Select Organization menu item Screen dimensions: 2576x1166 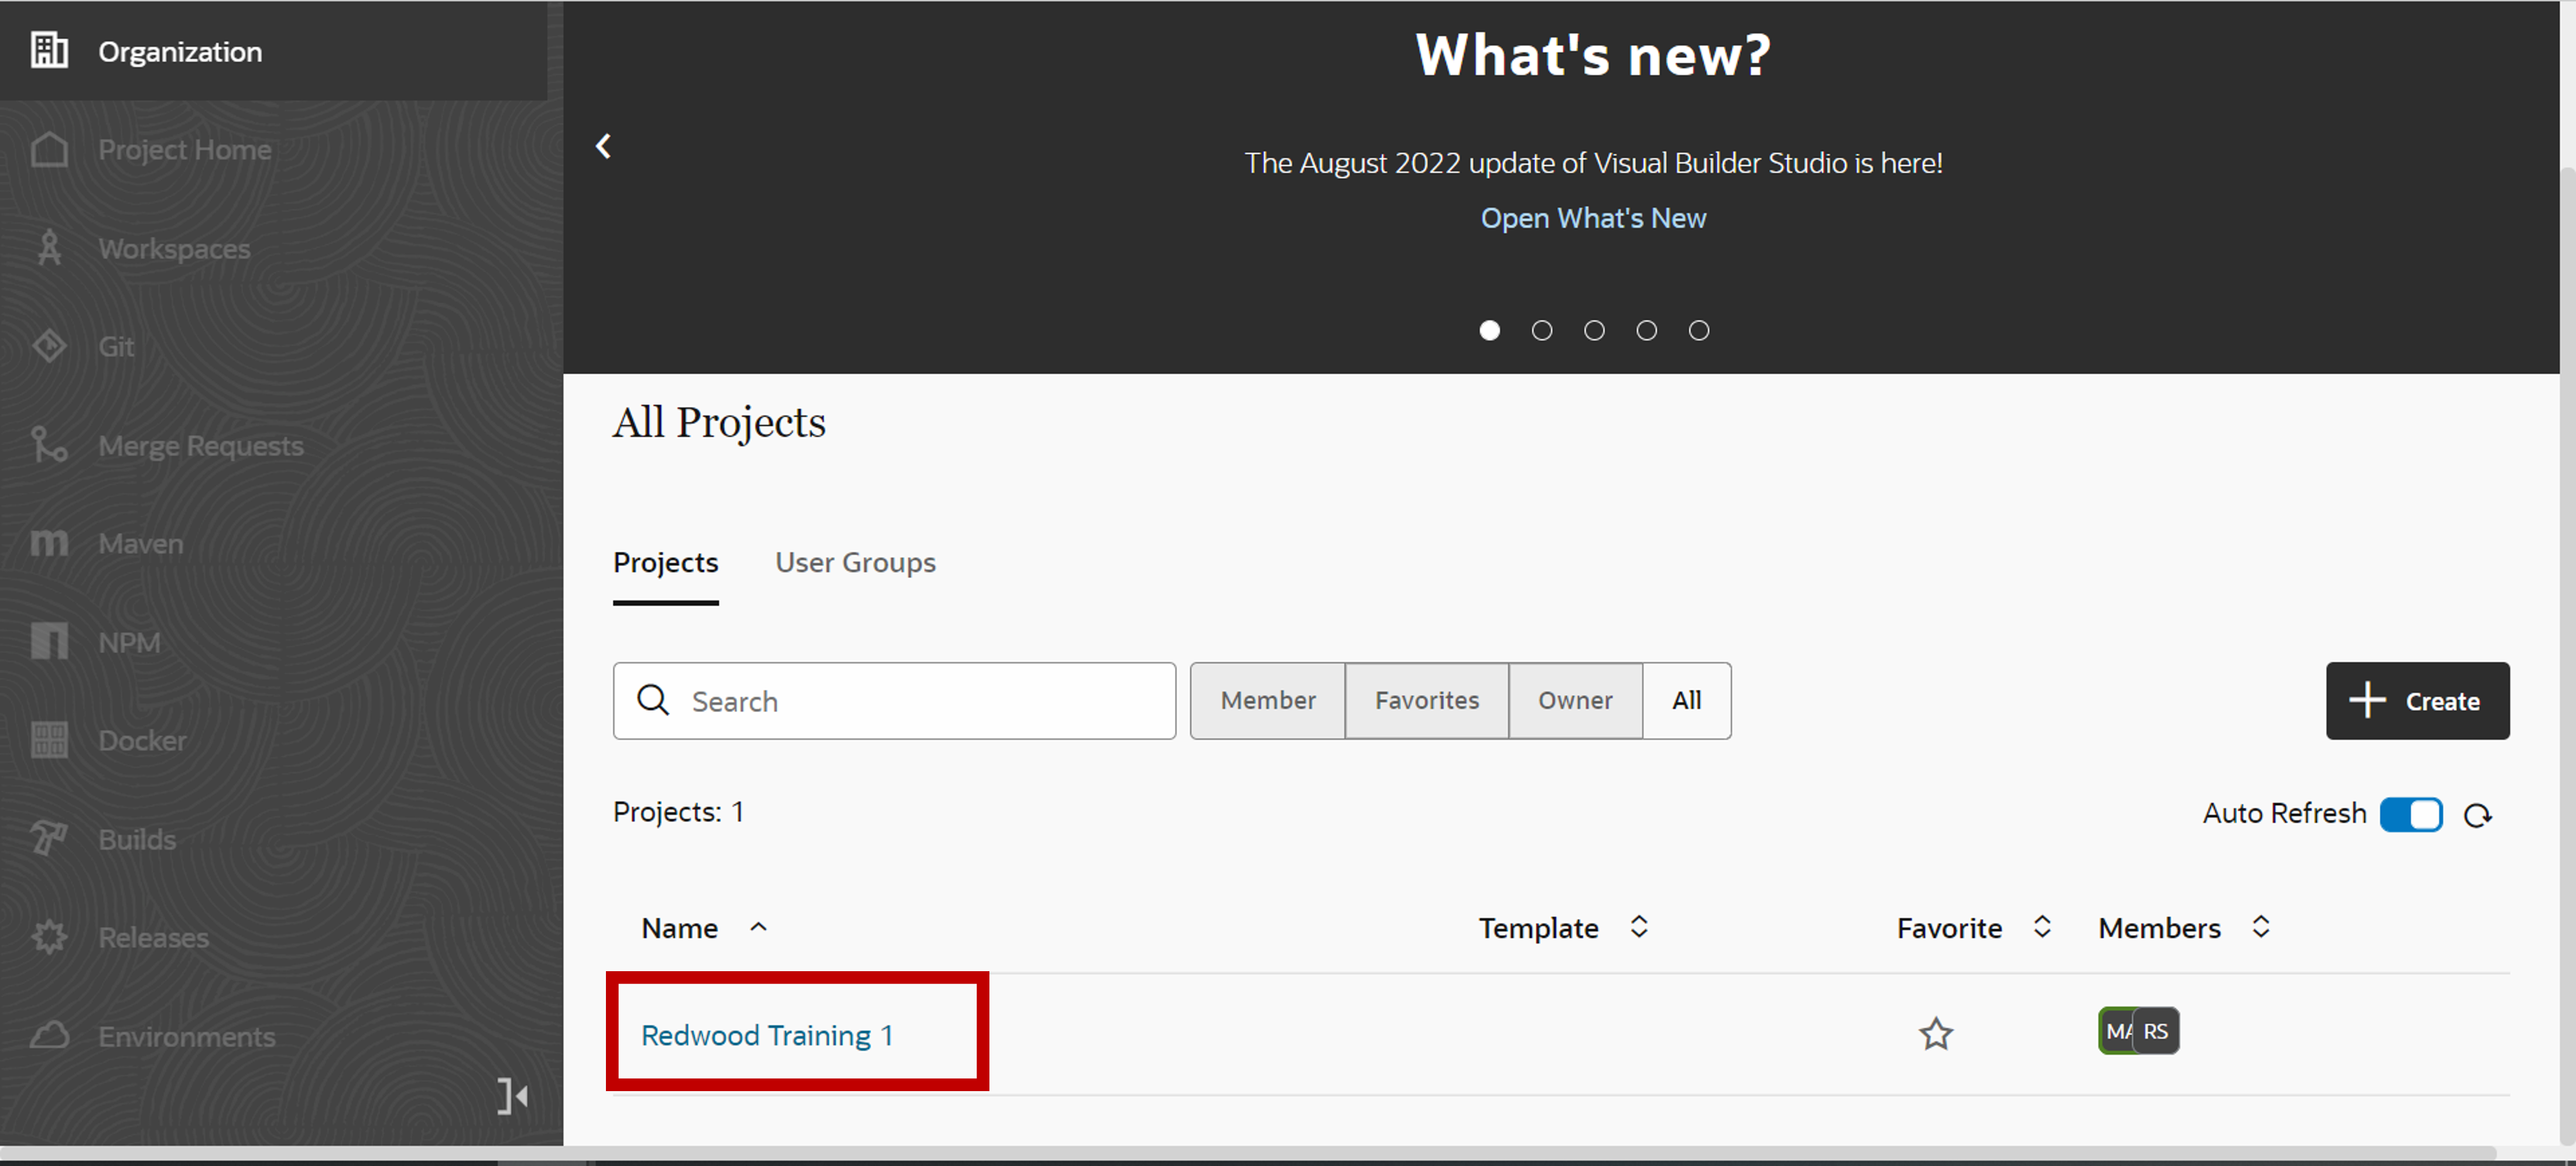pos(273,50)
